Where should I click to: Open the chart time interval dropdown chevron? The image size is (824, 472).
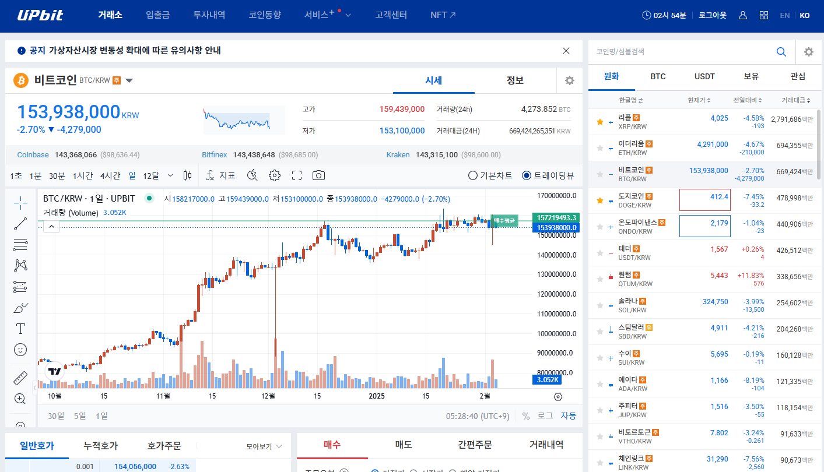tap(170, 175)
